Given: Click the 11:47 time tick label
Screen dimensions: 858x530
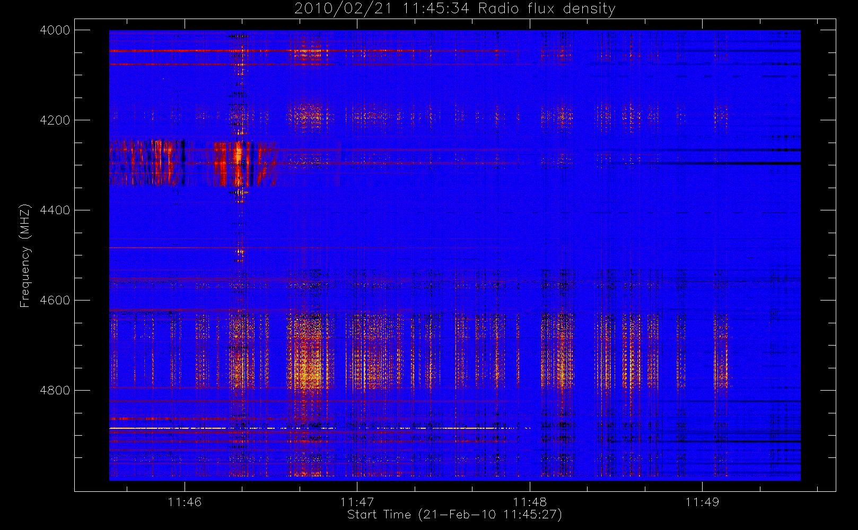Looking at the screenshot, I should click(x=357, y=502).
